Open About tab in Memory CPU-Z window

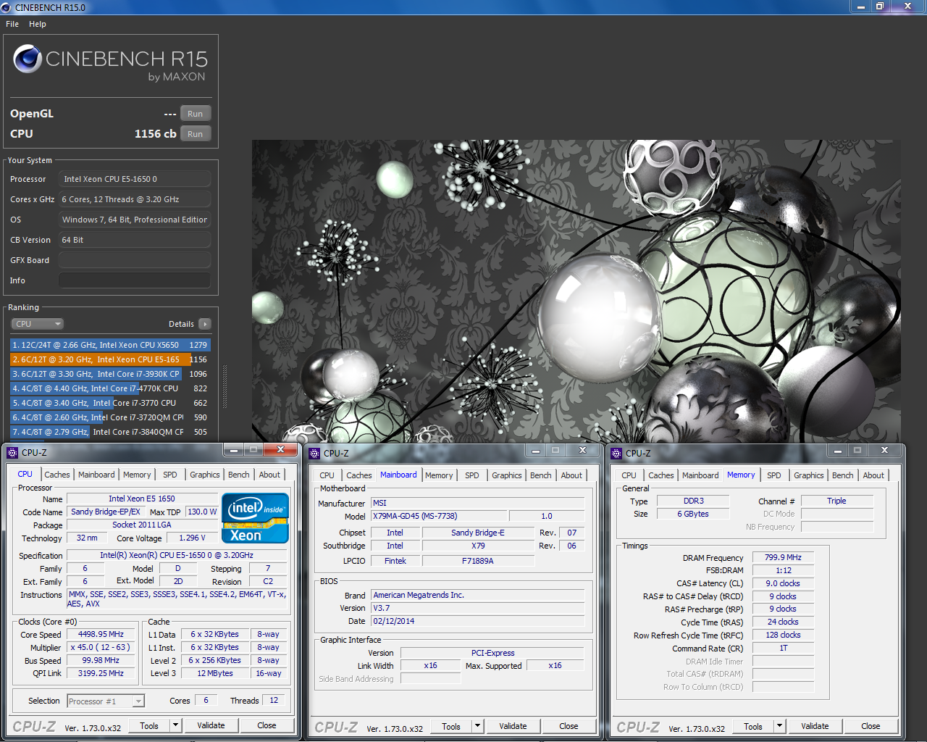tap(873, 475)
